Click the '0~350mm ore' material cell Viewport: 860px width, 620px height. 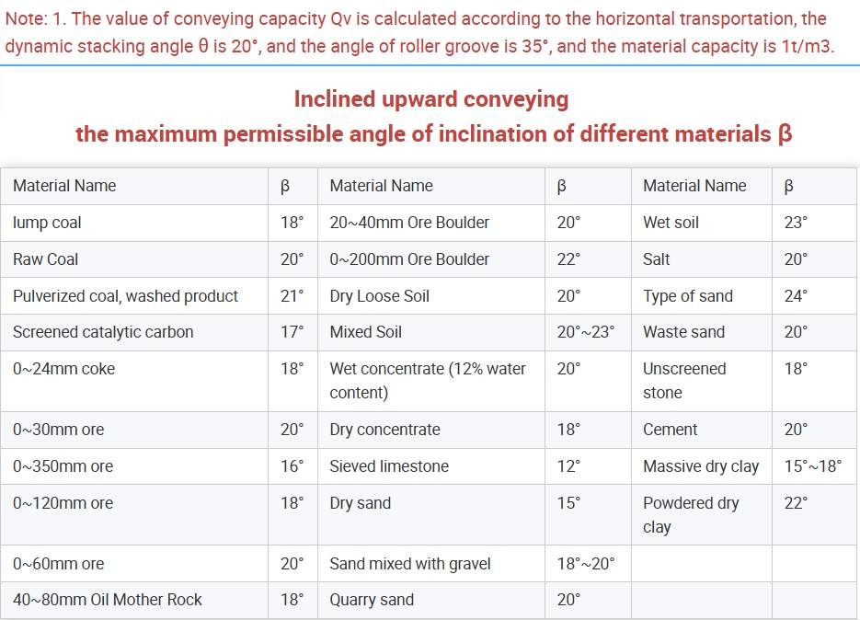tap(63, 466)
